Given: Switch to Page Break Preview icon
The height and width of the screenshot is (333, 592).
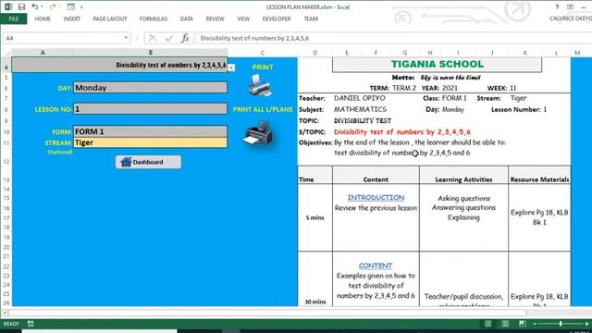Looking at the screenshot, I should pos(522,324).
